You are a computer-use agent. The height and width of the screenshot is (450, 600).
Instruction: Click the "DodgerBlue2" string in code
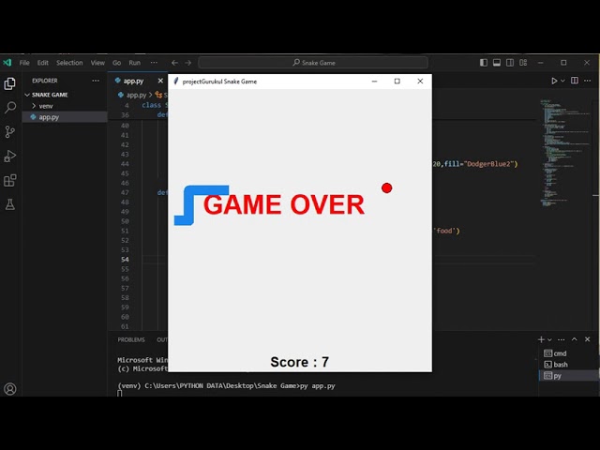(488, 164)
